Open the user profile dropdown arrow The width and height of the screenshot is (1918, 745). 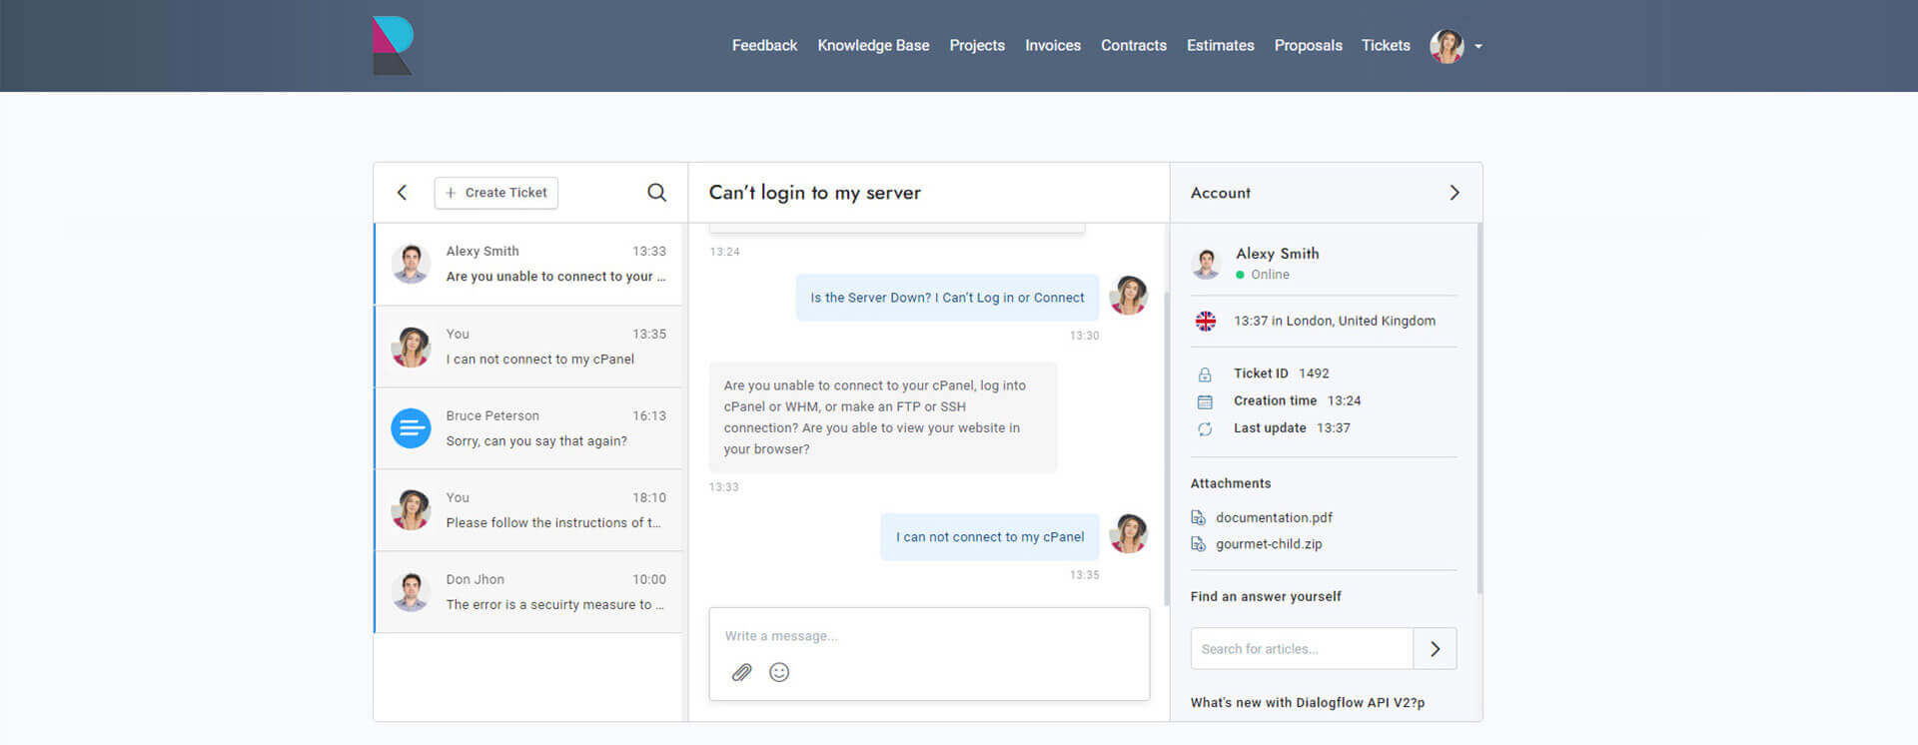[1478, 47]
